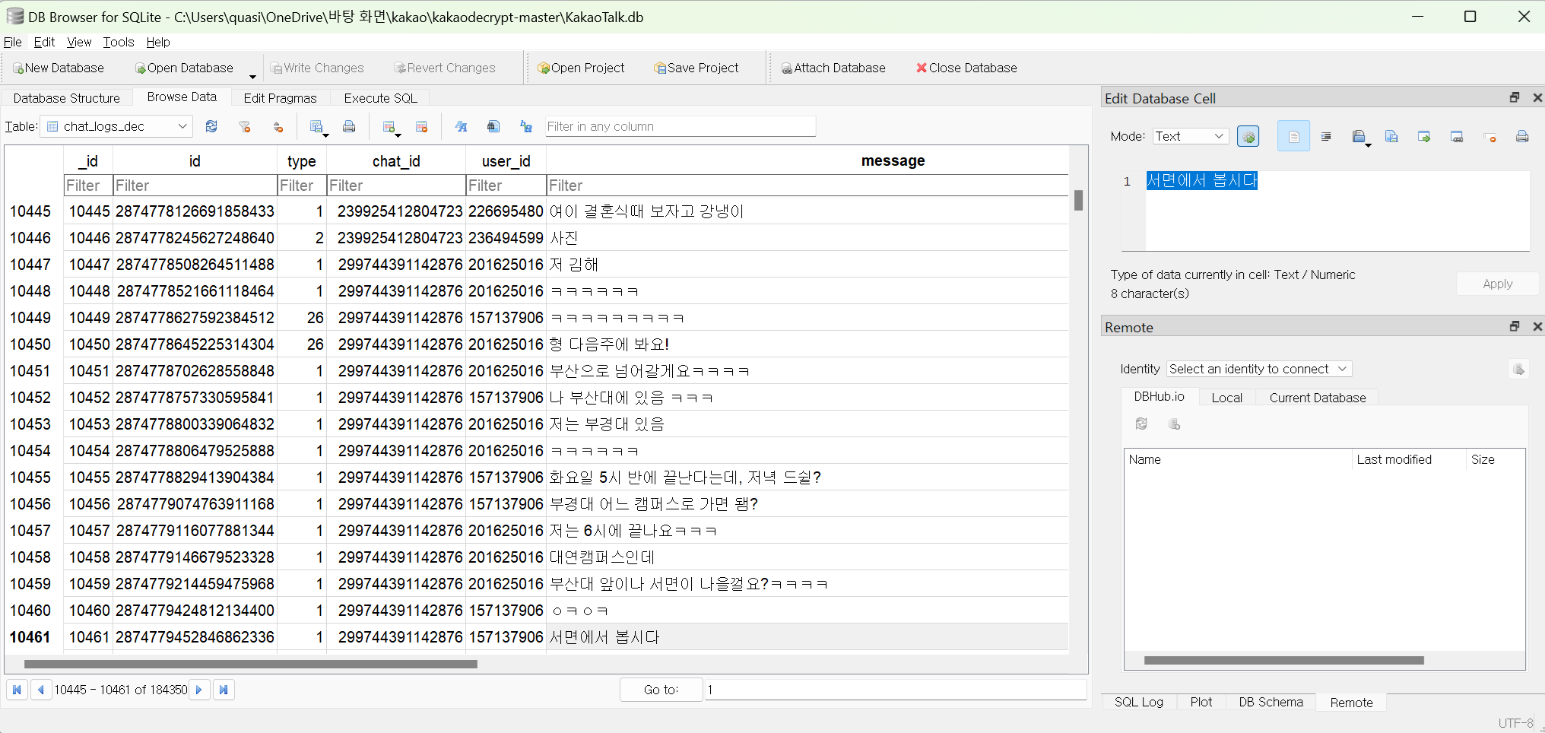Refresh the table data icon
This screenshot has height=733, width=1545.
pos(211,126)
